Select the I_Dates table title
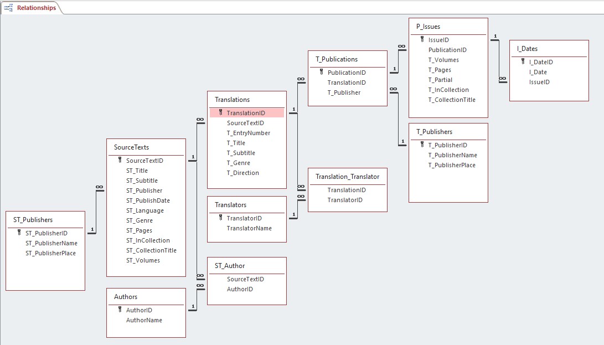The height and width of the screenshot is (345, 604). point(528,49)
